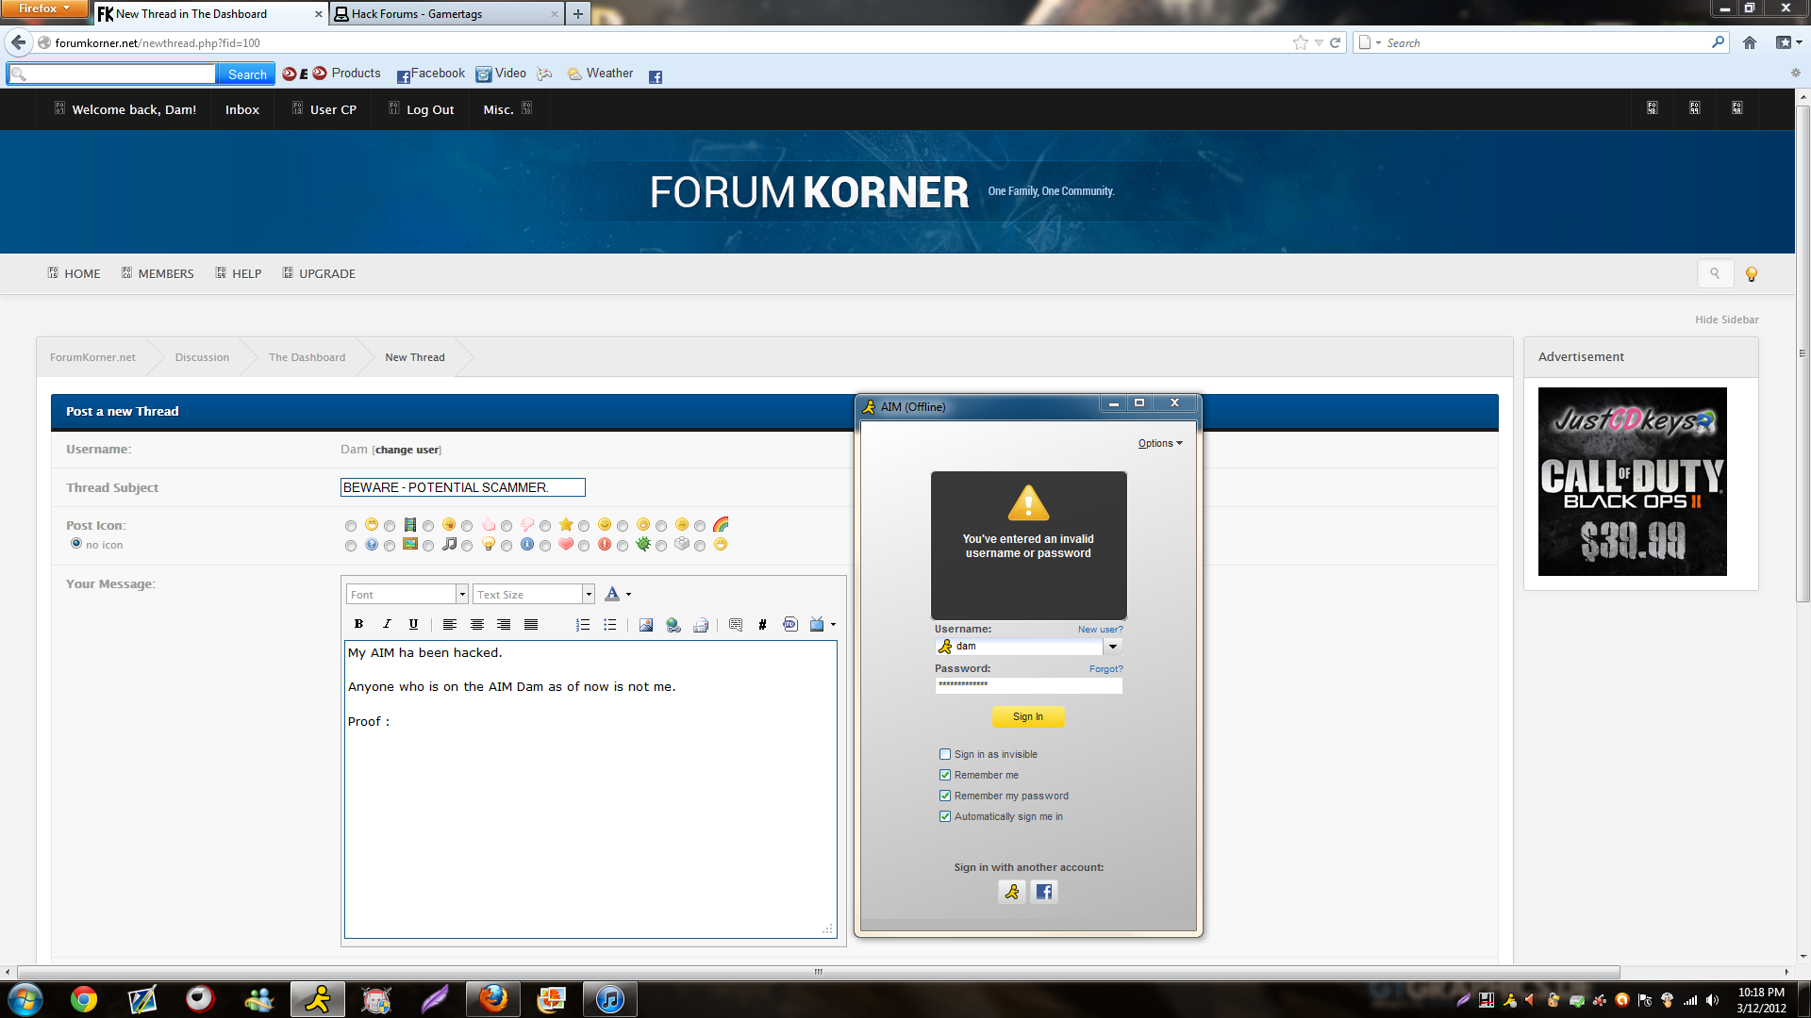Insert PHP code block icon

[789, 624]
